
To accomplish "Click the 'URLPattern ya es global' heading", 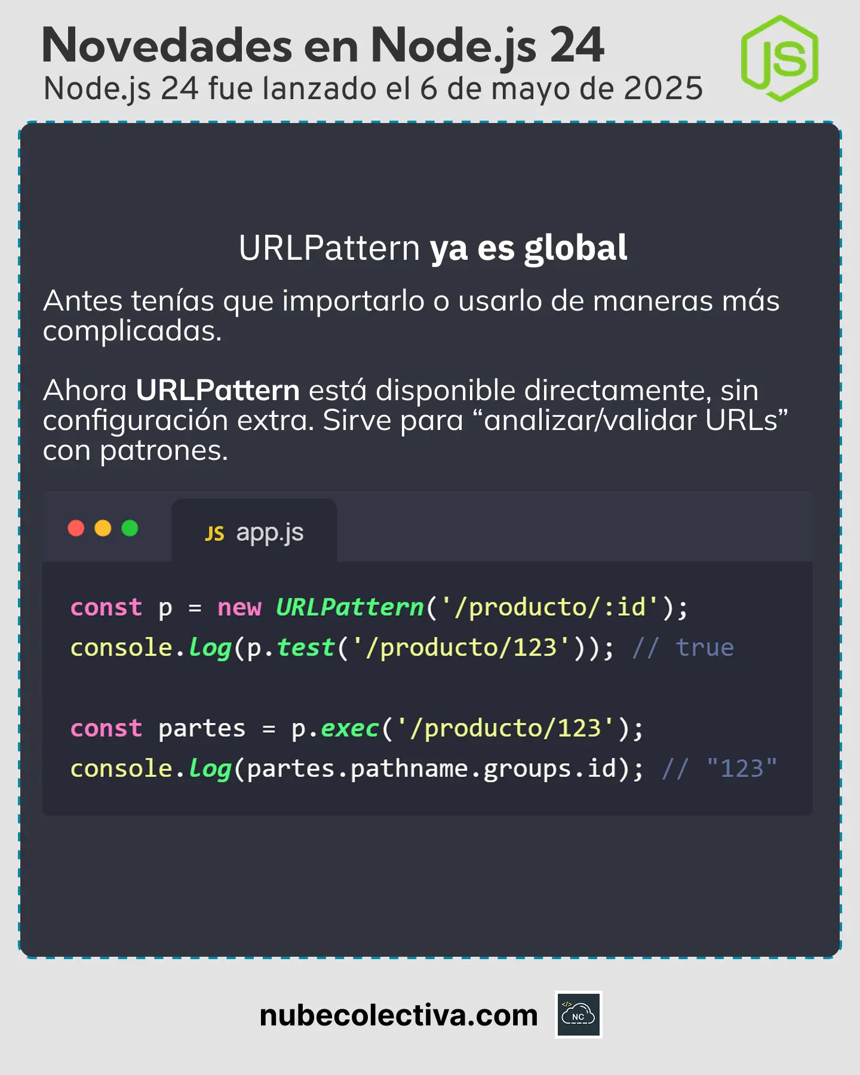I will click(432, 247).
